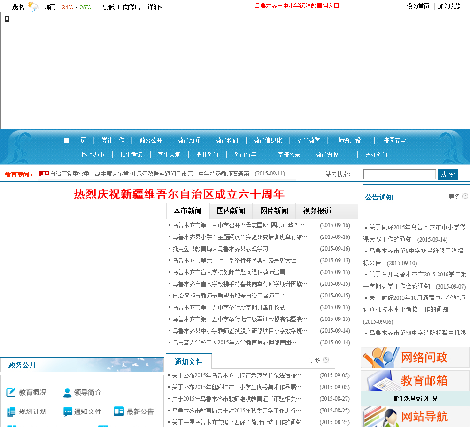
Task: Switch to the 本市新闻 tab
Action: coord(188,211)
